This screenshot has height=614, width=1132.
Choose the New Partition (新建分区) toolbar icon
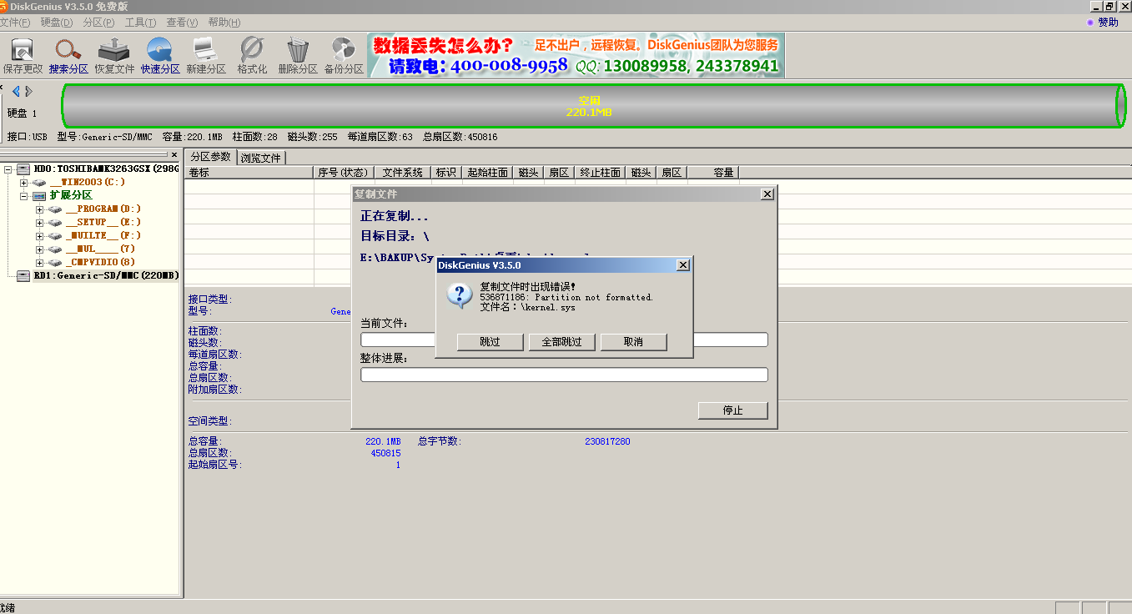pyautogui.click(x=206, y=55)
